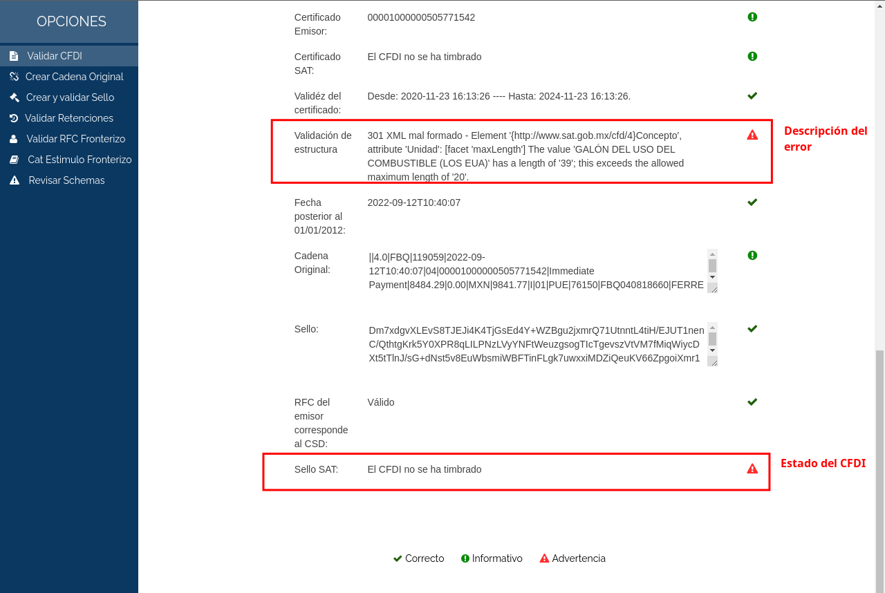Click the Sello SAT label

[316, 469]
